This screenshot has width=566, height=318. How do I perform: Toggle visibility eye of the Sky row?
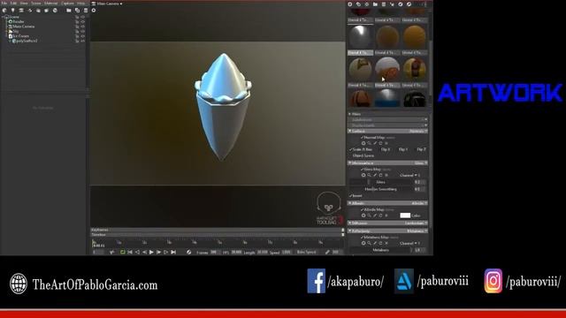82,32
